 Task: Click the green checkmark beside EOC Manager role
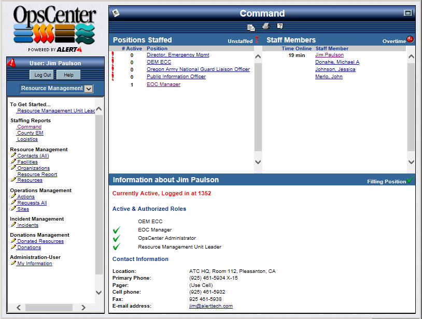coord(117,230)
